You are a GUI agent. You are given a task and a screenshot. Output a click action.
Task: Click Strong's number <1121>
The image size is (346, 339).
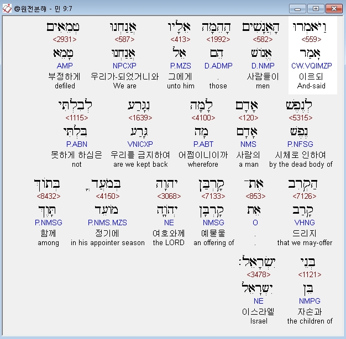(310, 274)
